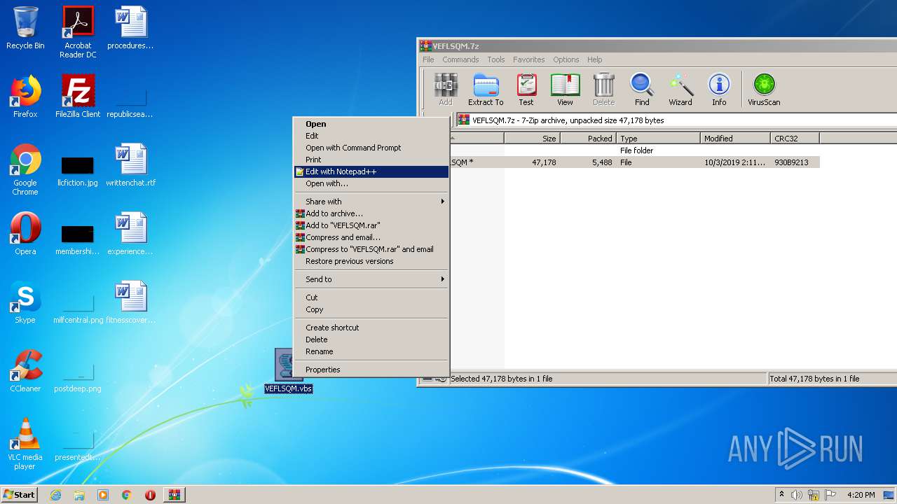Choose Rename in the context menu
Viewport: 897px width, 504px height.
tap(371, 351)
